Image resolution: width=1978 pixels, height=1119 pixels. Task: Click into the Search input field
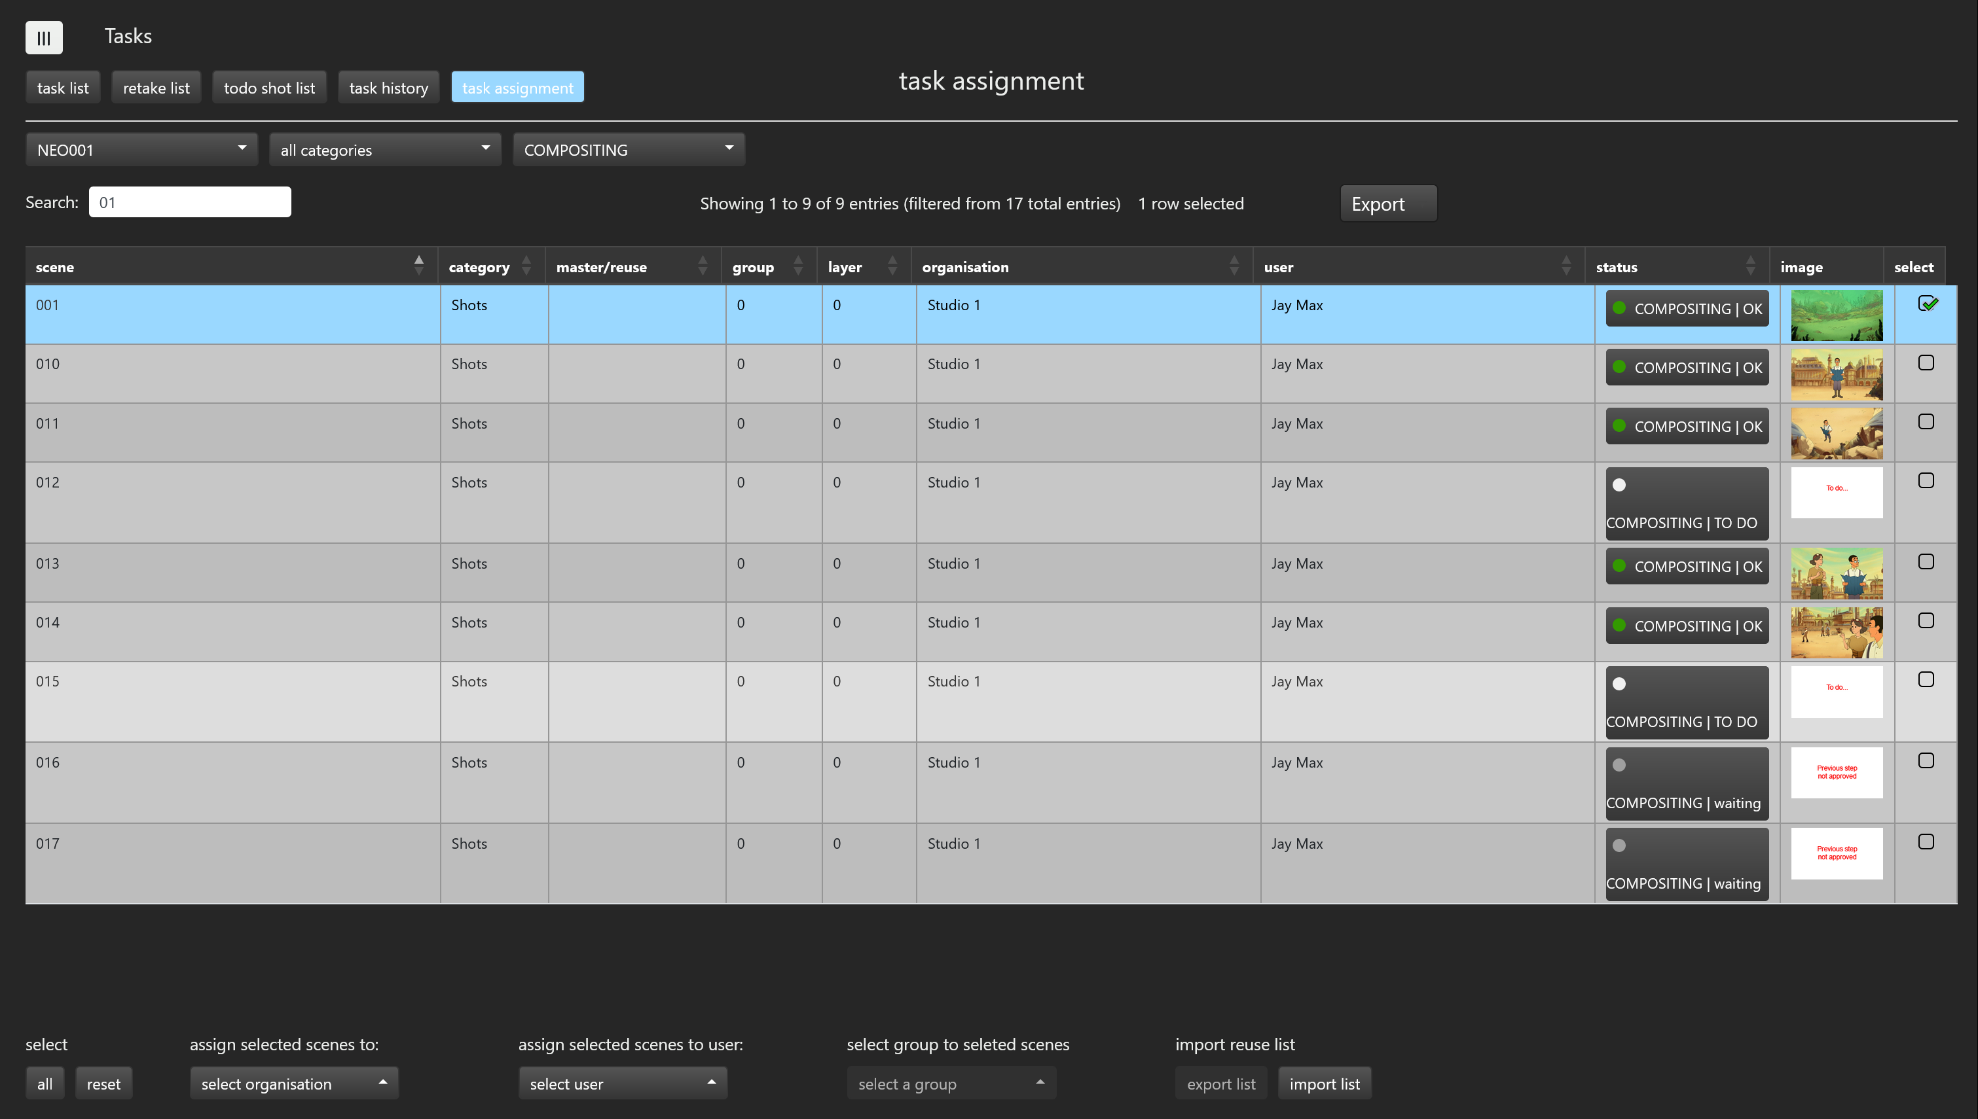(190, 202)
